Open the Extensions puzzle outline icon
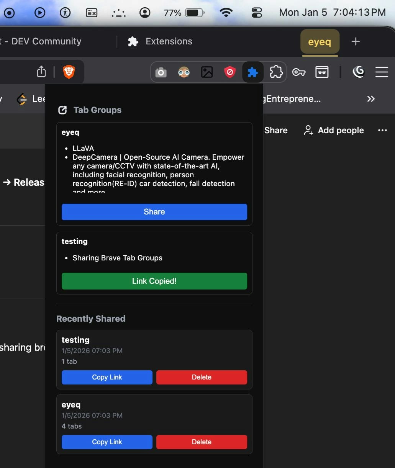Screen dimensions: 395x468 click(x=276, y=72)
